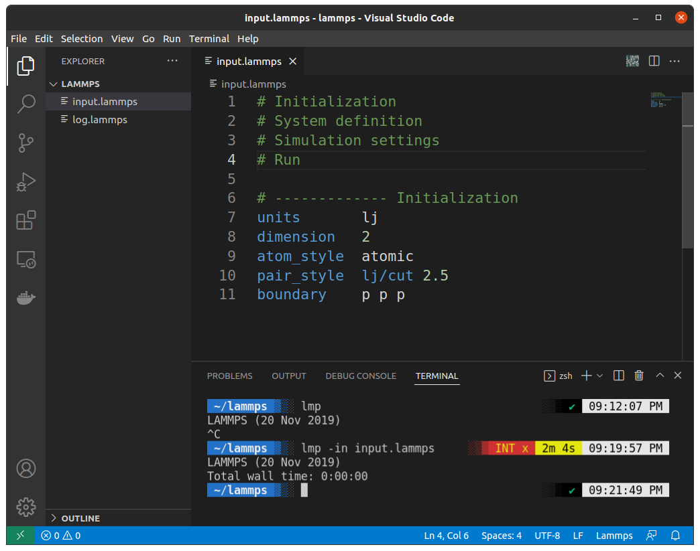This screenshot has height=551, width=700.
Task: Change encoding via UTF-8 status item
Action: (x=547, y=536)
